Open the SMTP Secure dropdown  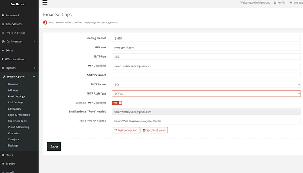(x=206, y=85)
